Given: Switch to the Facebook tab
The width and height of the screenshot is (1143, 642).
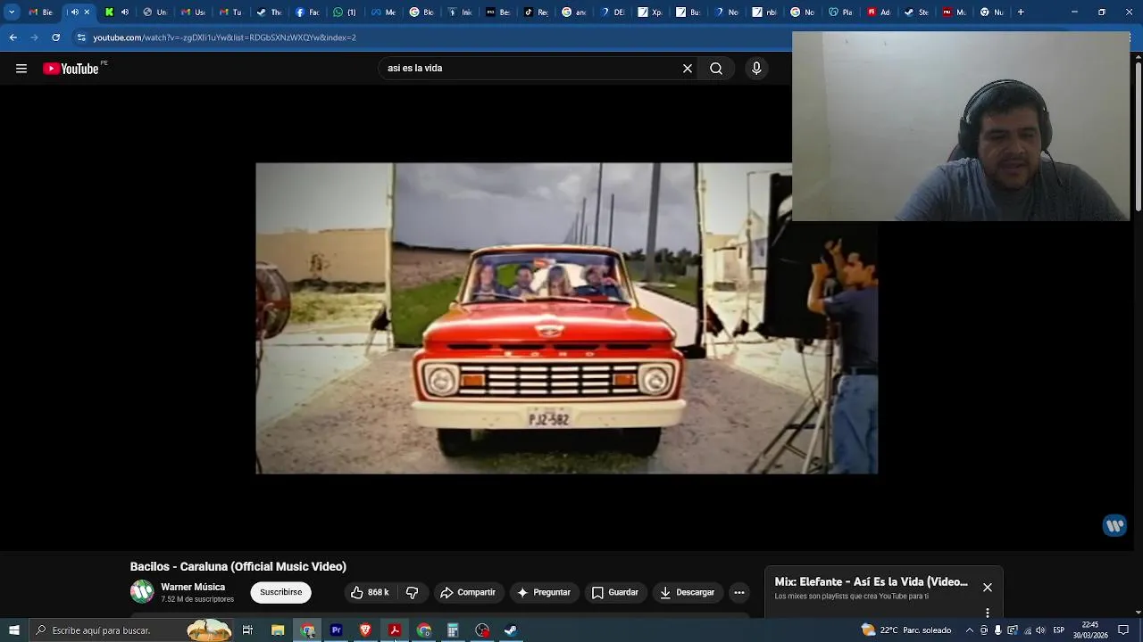Looking at the screenshot, I should coord(307,12).
